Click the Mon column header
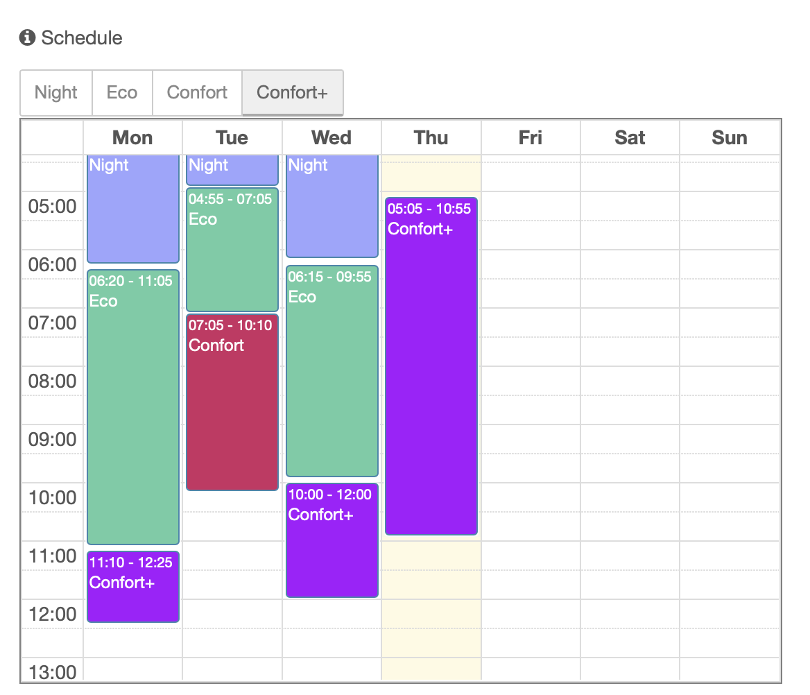The width and height of the screenshot is (810, 695). pos(132,137)
